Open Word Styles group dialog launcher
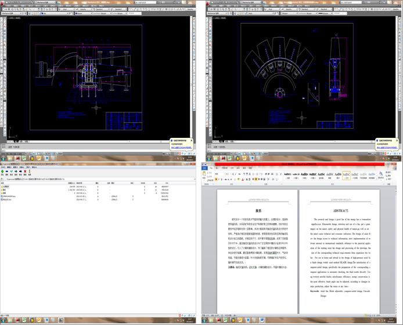This screenshot has height=325, width=403. pyautogui.click(x=384, y=184)
